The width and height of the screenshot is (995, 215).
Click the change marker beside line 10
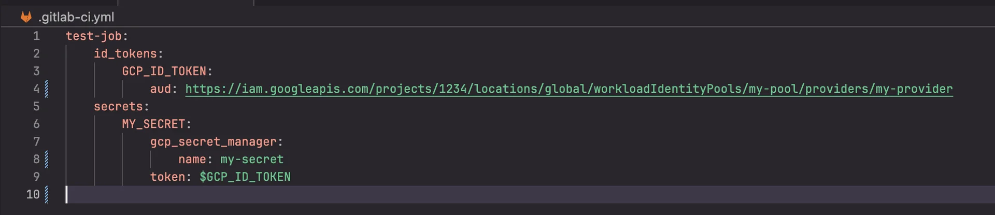tap(47, 194)
